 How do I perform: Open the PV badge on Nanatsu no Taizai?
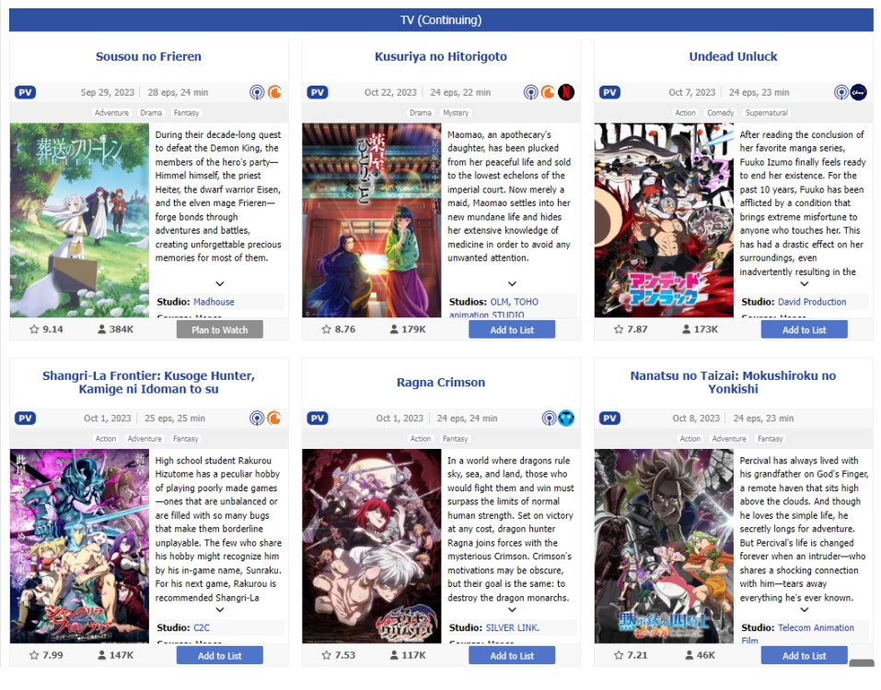609,419
